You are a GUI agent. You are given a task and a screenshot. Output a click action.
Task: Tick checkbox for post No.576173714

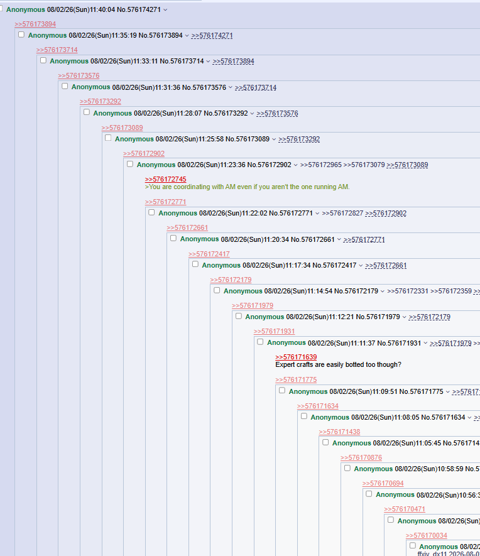point(43,60)
